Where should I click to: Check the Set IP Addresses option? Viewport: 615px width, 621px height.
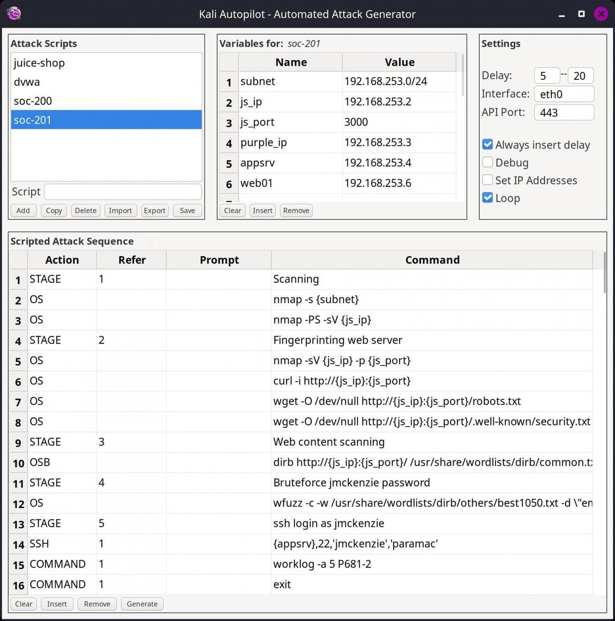487,180
